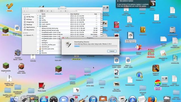181x102 pixels.
Task: Switch Finder to icon view
Action: click(38, 11)
